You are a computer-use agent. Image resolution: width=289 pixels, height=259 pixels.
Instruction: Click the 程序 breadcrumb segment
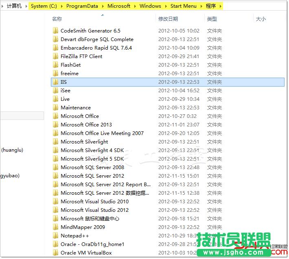pyautogui.click(x=211, y=6)
